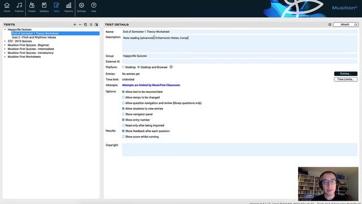The image size is (362, 204).
Task: Enable Allow tempo to be changed
Action: 123,97
